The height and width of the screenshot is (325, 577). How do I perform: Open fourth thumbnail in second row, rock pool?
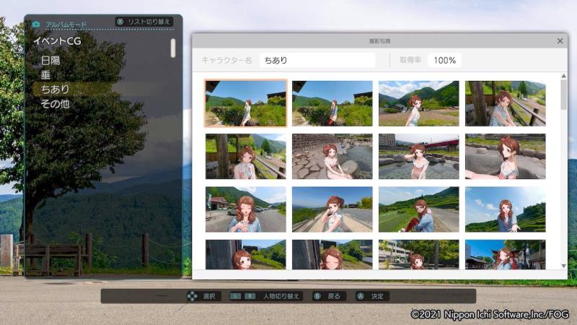click(506, 156)
